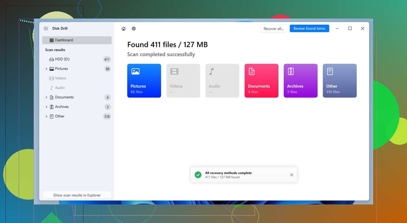
Task: Click the 4 count badge for Documents
Action: pyautogui.click(x=108, y=98)
